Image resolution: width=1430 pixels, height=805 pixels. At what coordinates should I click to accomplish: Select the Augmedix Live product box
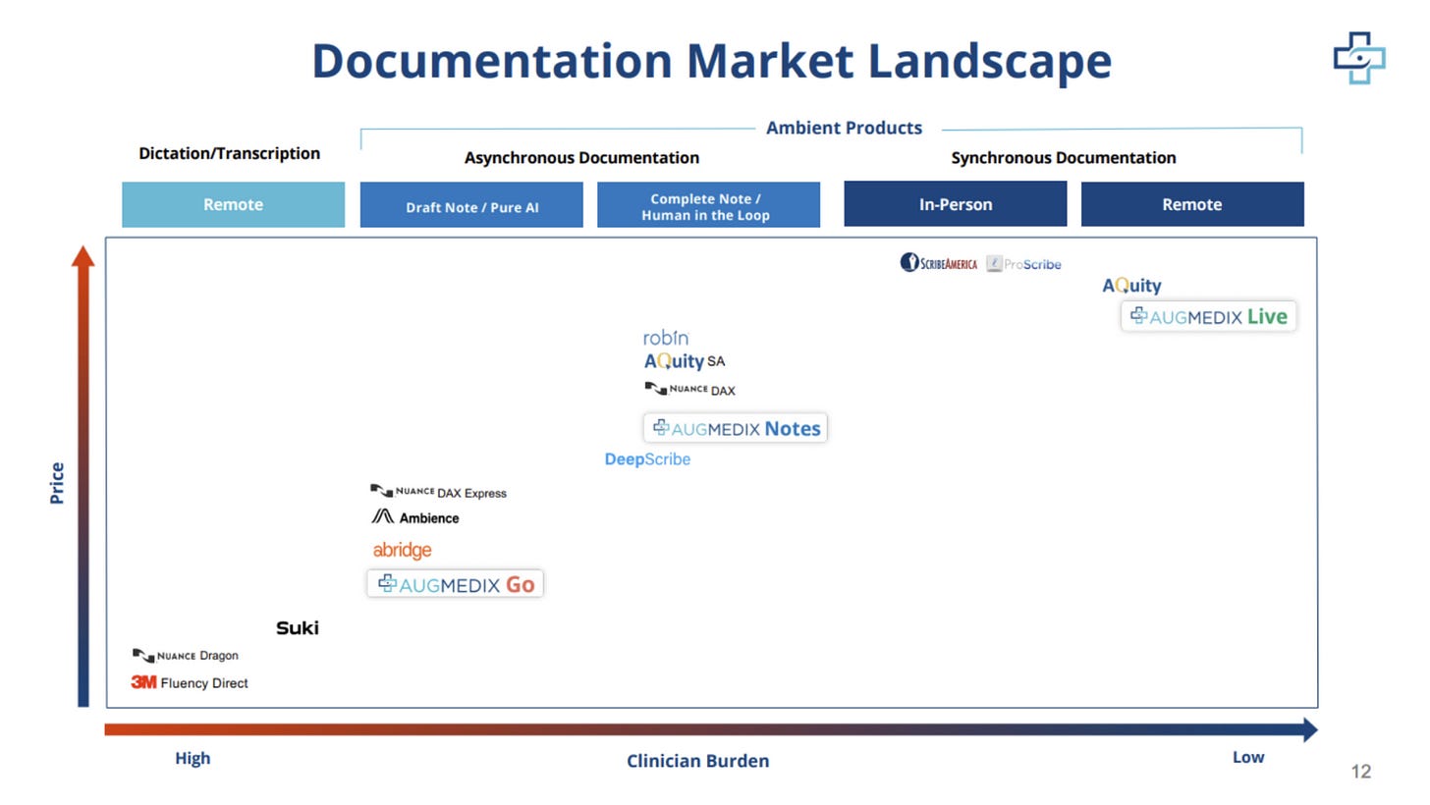[1208, 316]
